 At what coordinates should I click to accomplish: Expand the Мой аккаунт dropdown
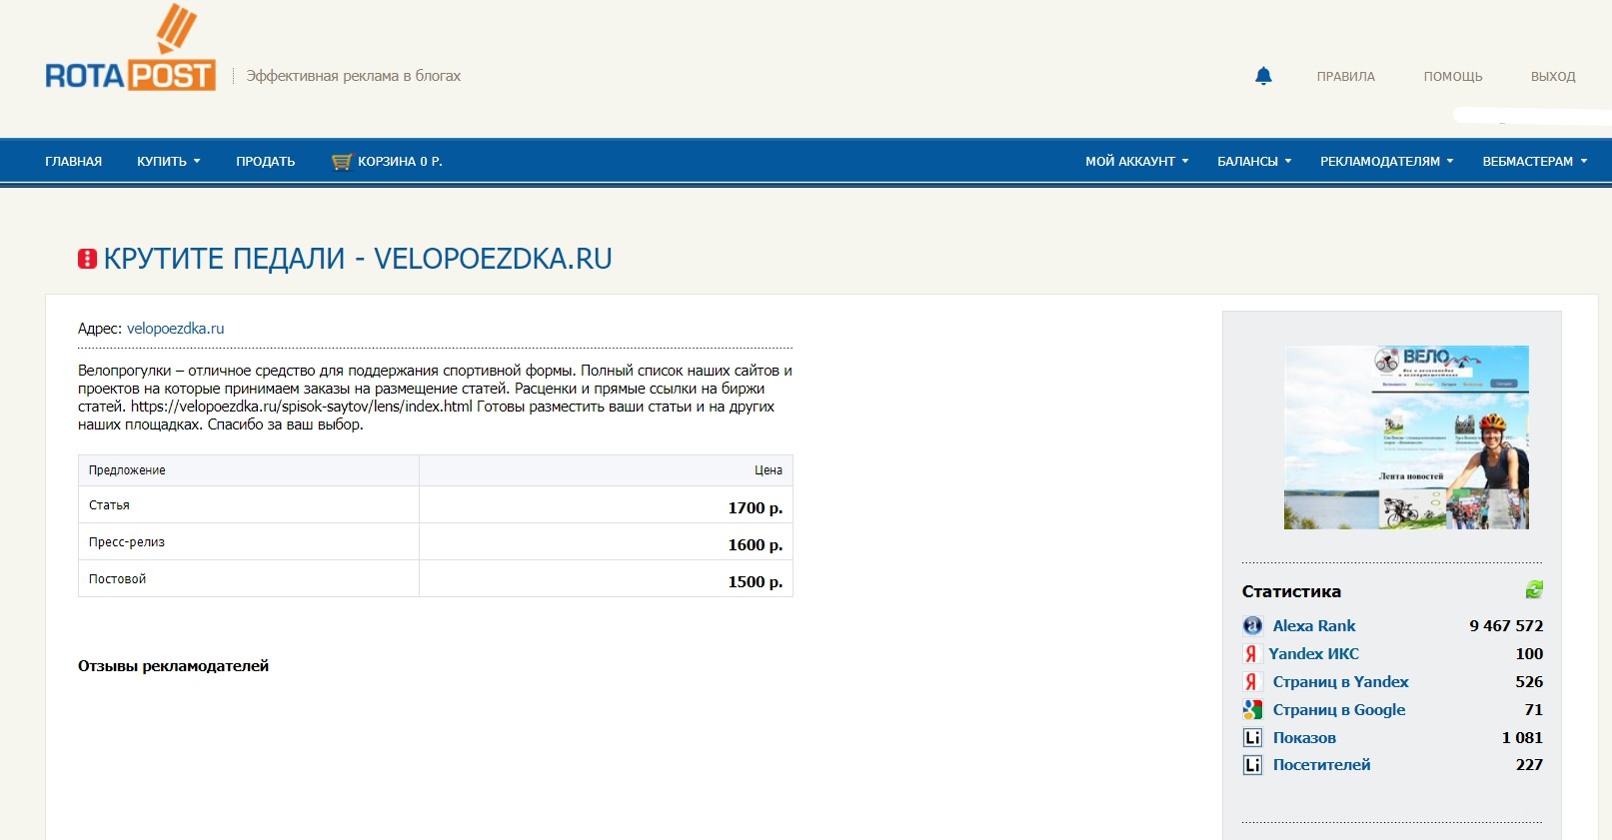pos(1137,162)
